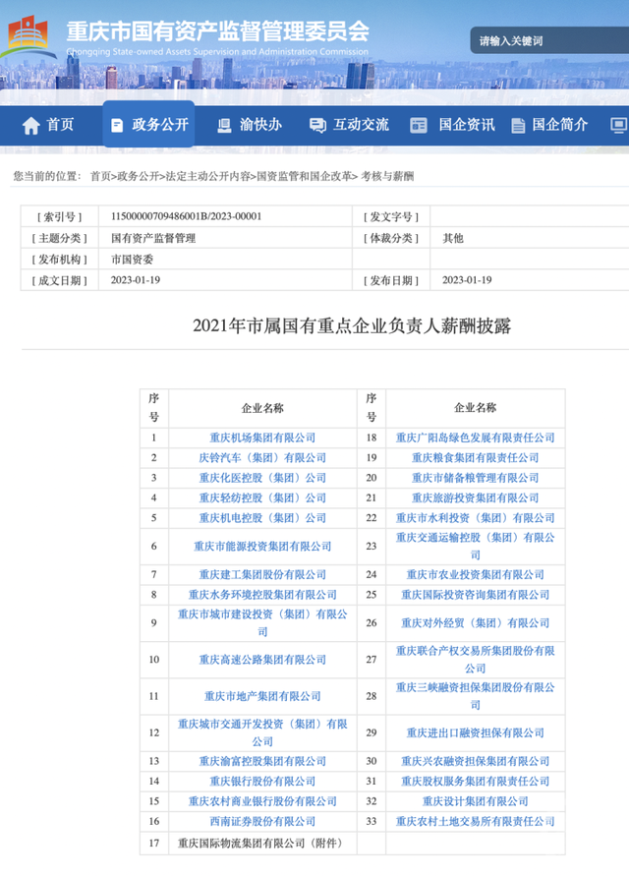Open the 重庆股权服务集团有限责任公司 link

point(476,782)
